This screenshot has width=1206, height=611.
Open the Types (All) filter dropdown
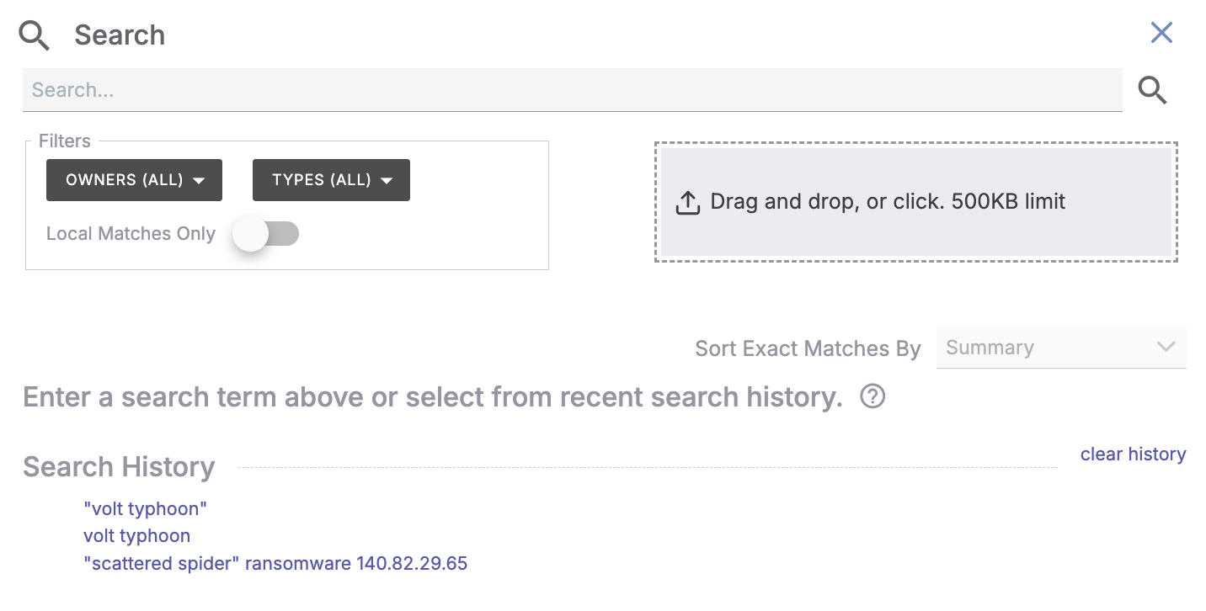click(x=331, y=180)
